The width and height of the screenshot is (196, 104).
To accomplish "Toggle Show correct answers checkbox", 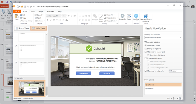I will pos(148,55).
